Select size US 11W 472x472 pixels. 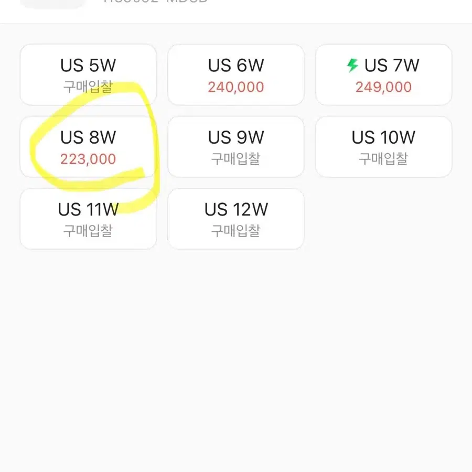[88, 219]
